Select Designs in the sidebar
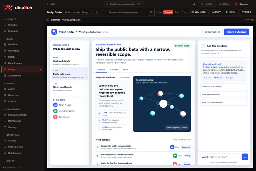The width and height of the screenshot is (256, 171). click(22, 69)
